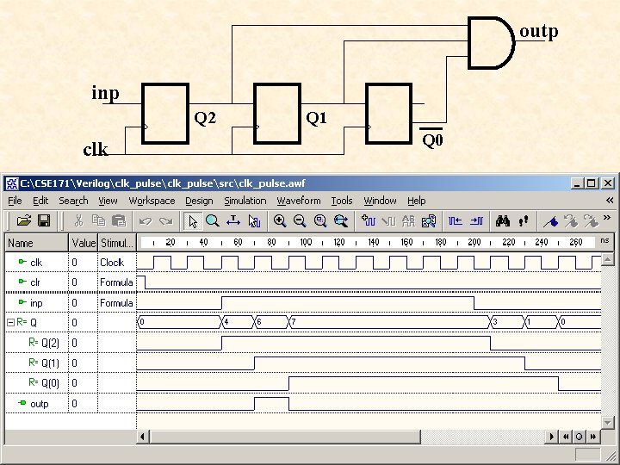Viewport: 620px width, 465px height.
Task: Click the horizontal scrollbar right arrow
Action: tap(551, 437)
